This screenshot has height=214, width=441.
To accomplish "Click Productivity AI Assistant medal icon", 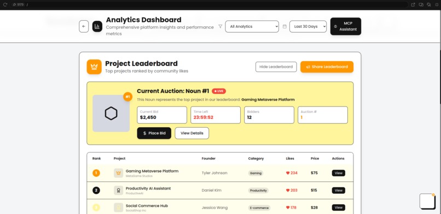I will pos(118,191).
